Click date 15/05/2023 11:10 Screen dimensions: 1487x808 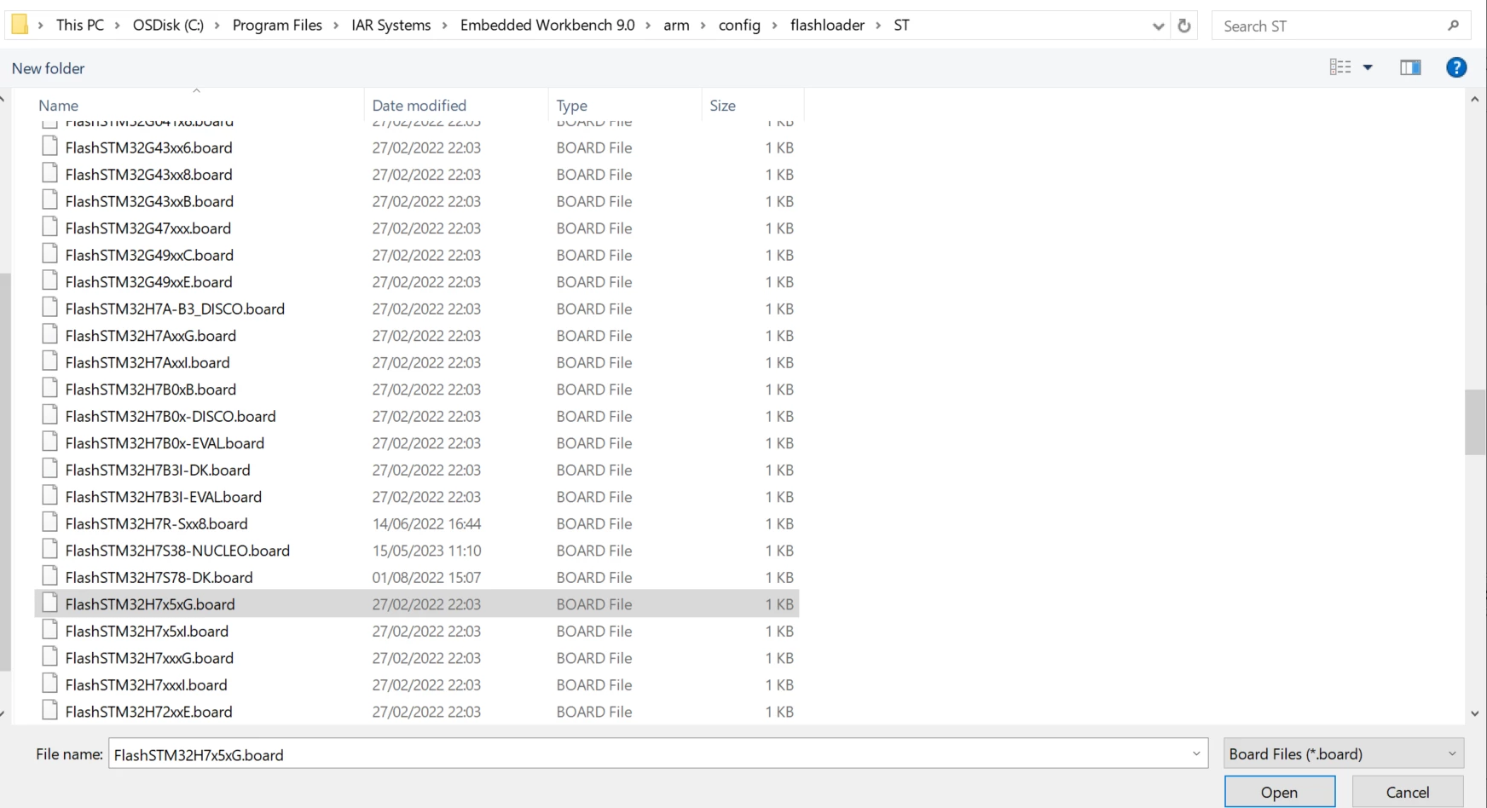point(426,551)
